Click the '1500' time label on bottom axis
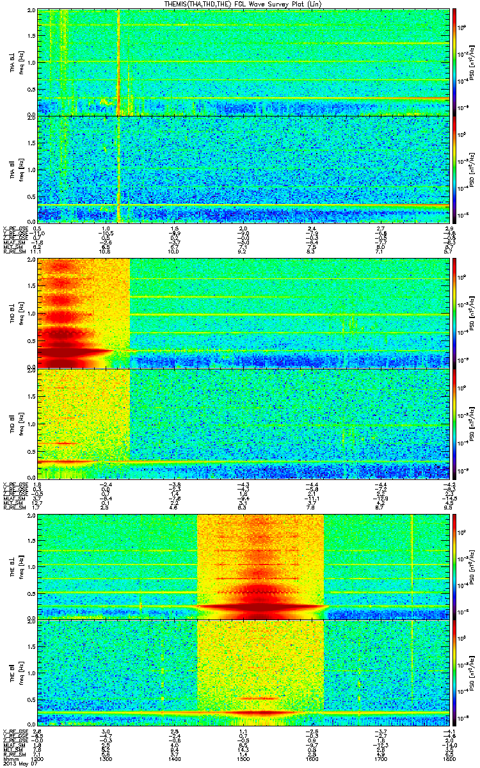Viewport: 480px width, 768px height. point(243,759)
